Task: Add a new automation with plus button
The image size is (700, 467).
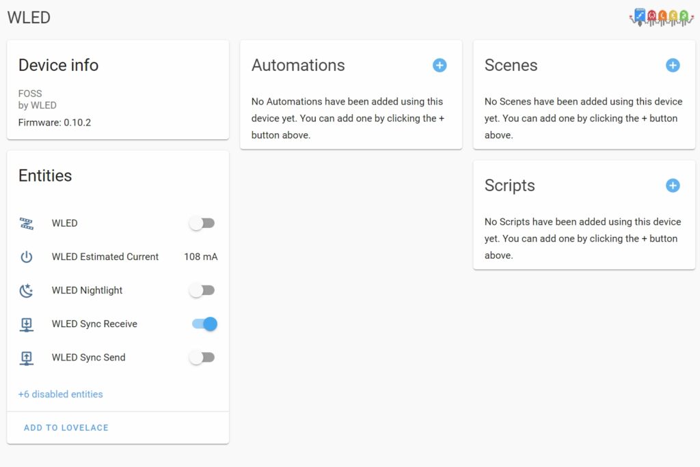Action: point(440,65)
